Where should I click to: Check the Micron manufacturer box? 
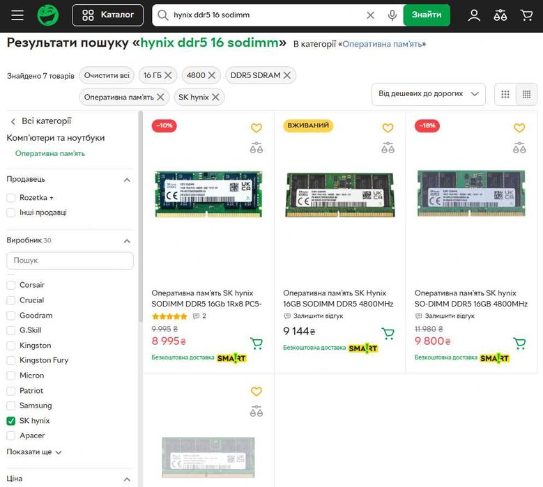click(x=11, y=376)
